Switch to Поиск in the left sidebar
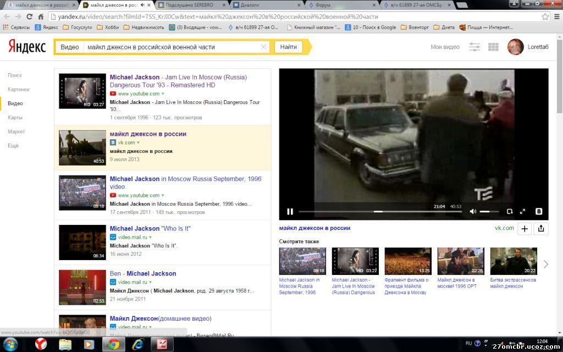The image size is (563, 352). click(15, 75)
